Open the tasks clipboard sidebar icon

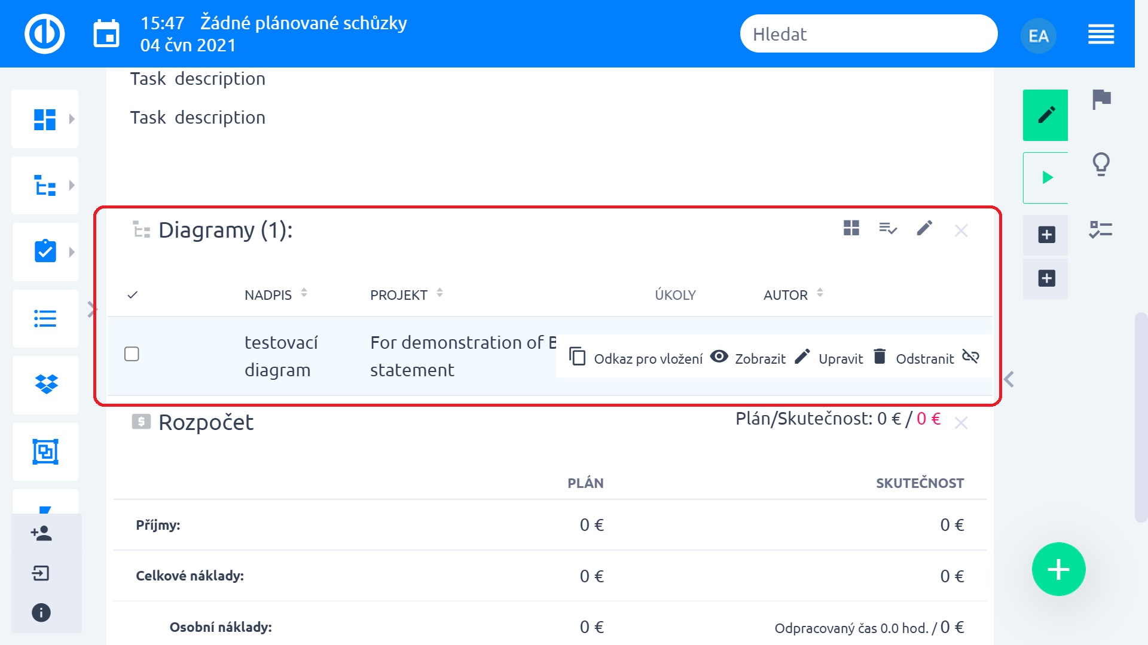[x=45, y=251]
